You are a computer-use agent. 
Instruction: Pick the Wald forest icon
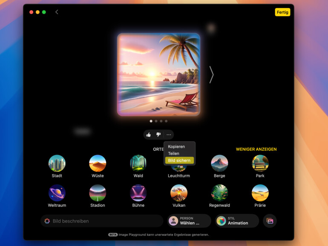click(138, 163)
